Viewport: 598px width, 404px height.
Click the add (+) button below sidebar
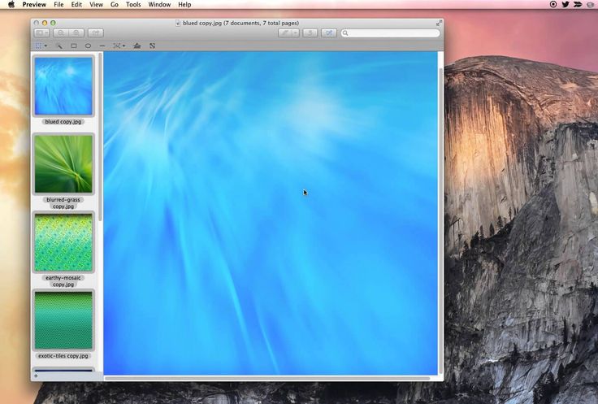click(37, 376)
